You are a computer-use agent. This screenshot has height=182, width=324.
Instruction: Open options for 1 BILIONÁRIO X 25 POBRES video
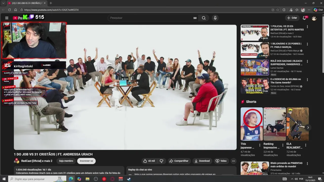[x=307, y=44]
